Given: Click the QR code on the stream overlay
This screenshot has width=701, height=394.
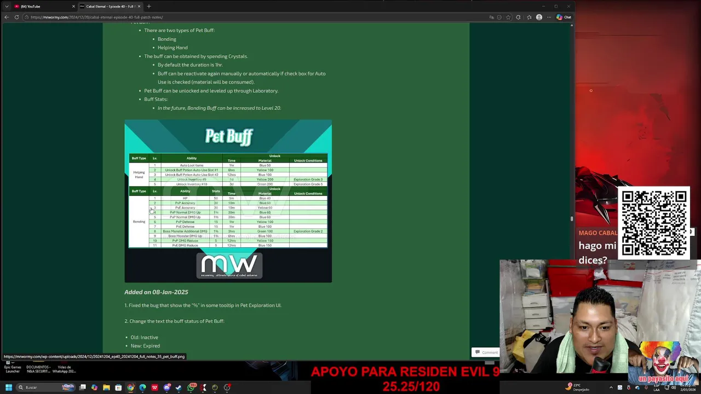Looking at the screenshot, I should click(654, 223).
